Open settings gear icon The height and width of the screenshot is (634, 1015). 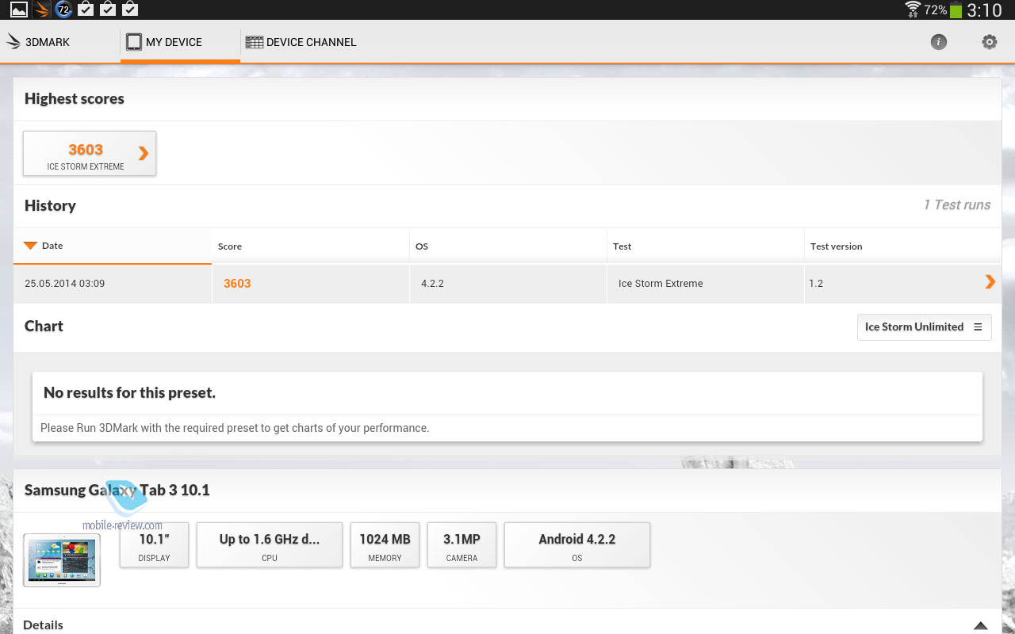point(990,42)
